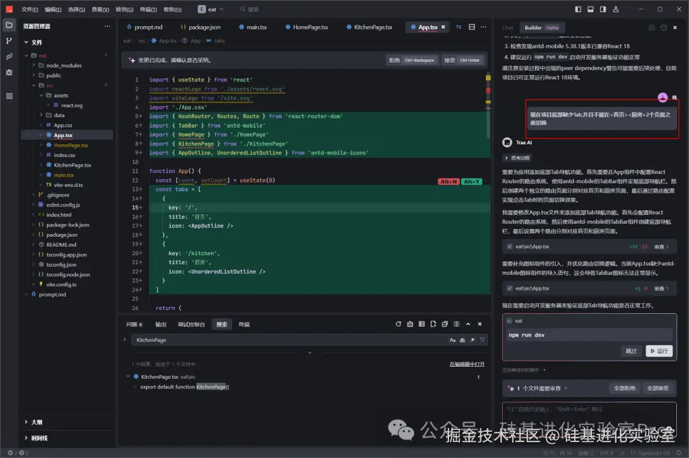Open new search editor icon
This screenshot has height=458, width=689.
433,324
